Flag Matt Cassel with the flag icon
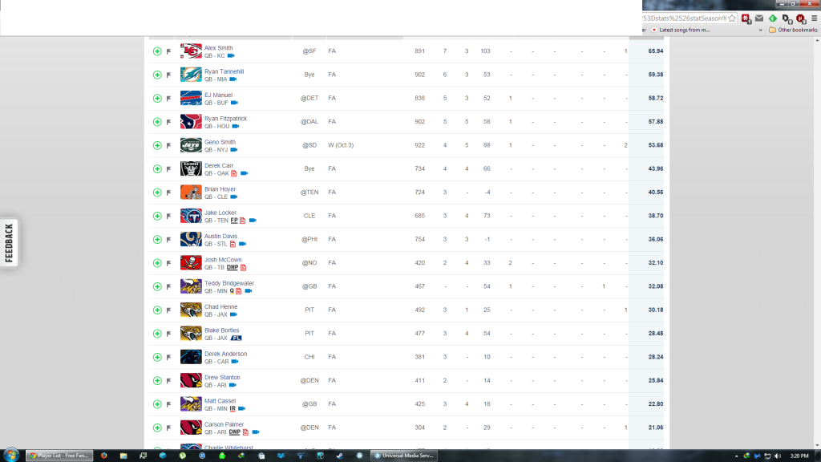 pos(168,404)
